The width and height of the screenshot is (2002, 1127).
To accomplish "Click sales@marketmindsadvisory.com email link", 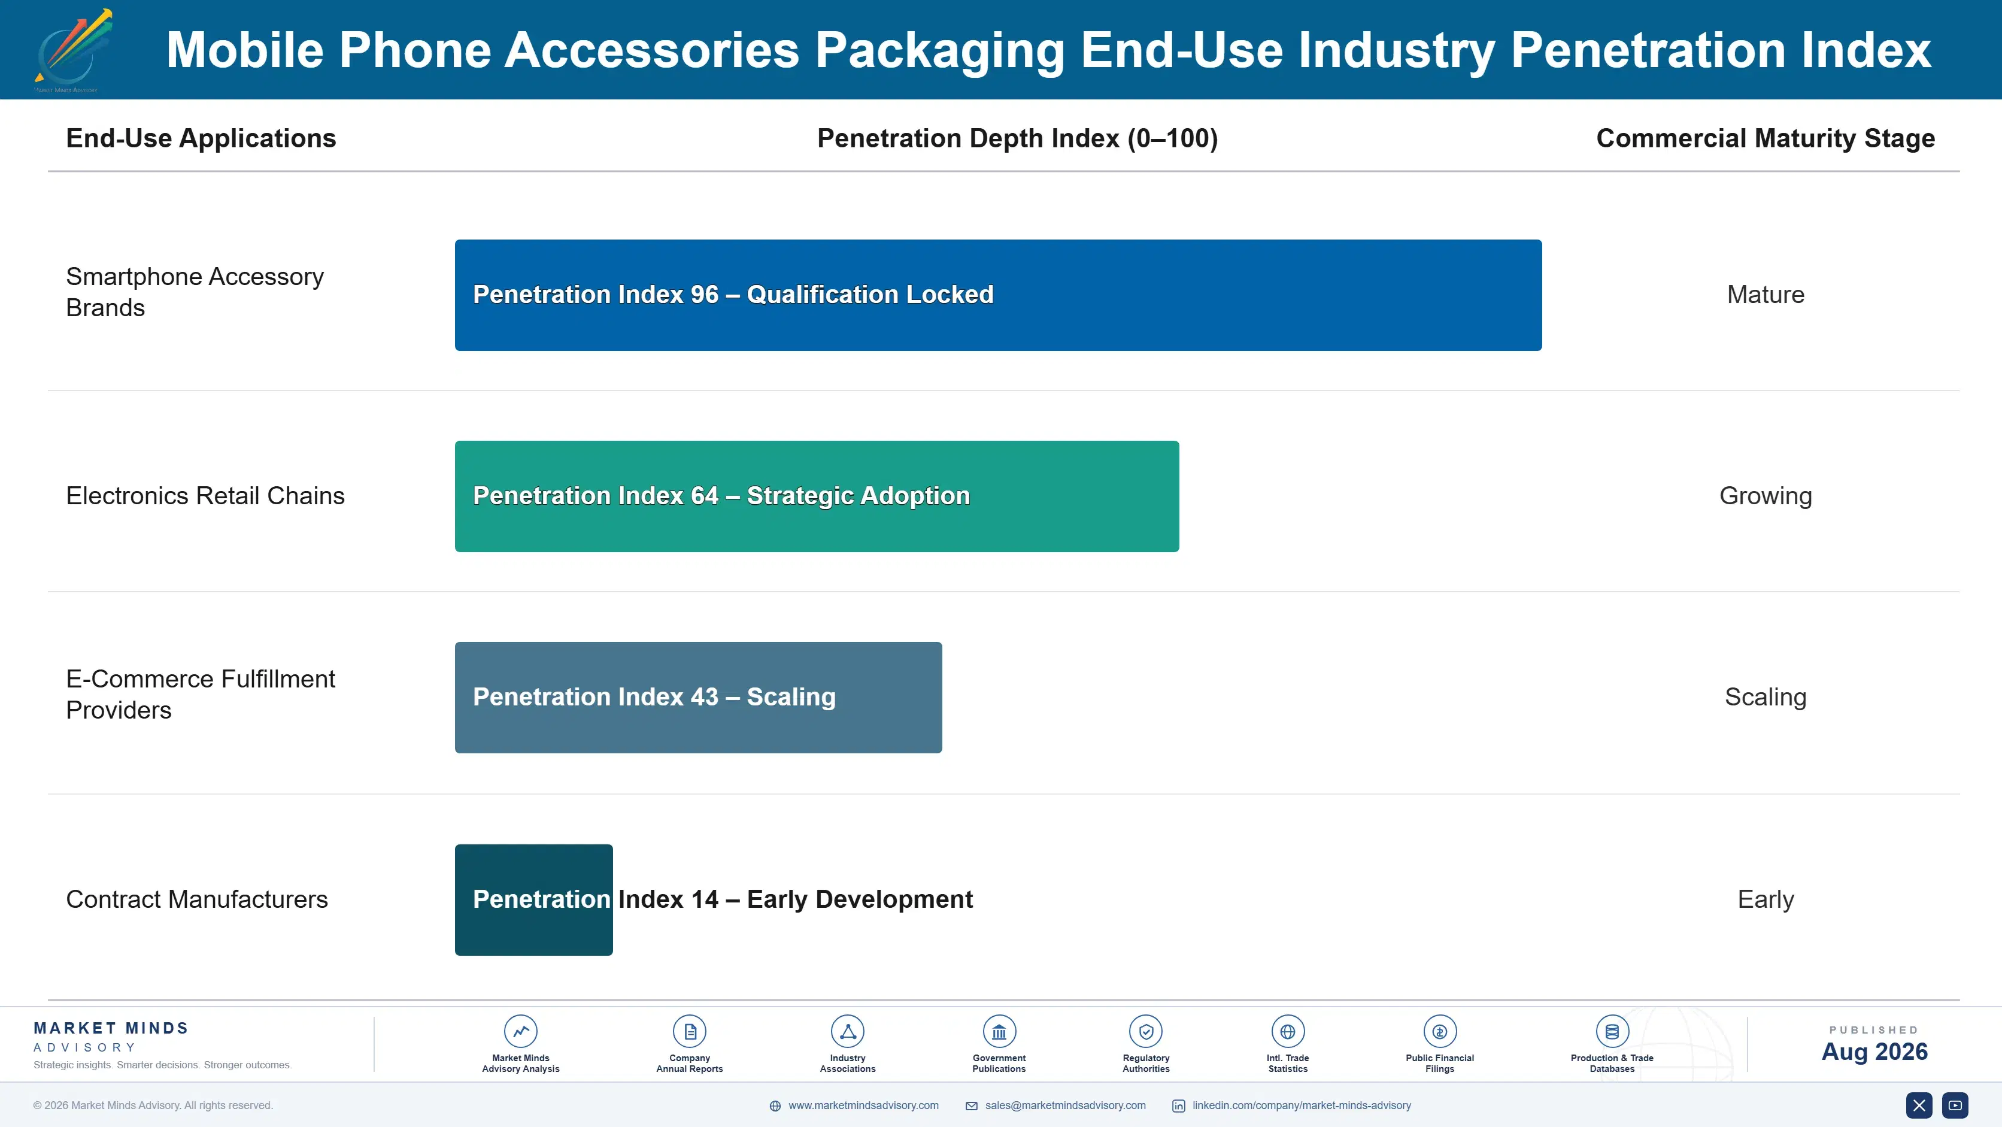I will (x=1066, y=1105).
